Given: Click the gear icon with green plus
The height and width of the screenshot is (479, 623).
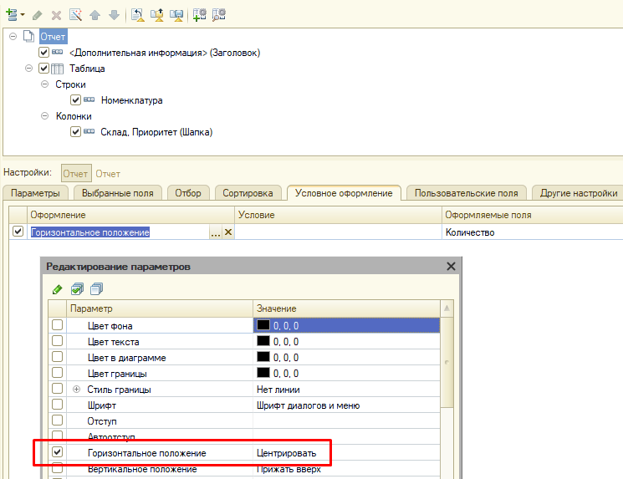Looking at the screenshot, I should click(200, 15).
